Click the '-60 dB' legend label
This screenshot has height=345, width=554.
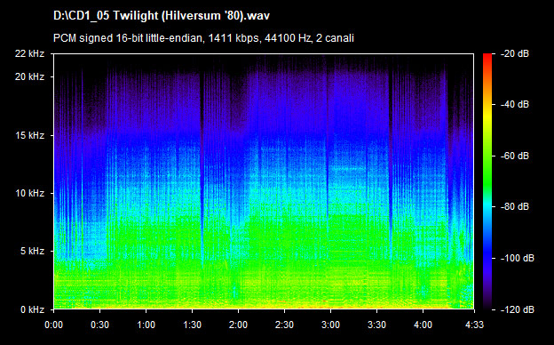point(515,156)
